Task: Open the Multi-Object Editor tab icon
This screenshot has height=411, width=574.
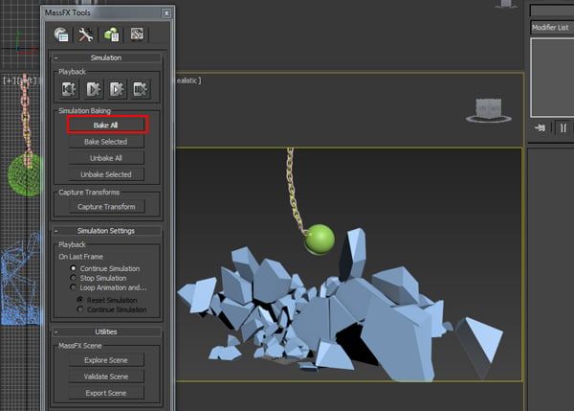Action: 111,34
